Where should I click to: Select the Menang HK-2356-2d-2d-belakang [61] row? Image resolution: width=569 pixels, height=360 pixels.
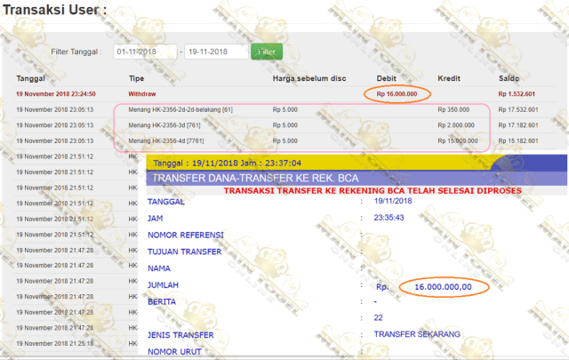pyautogui.click(x=285, y=109)
